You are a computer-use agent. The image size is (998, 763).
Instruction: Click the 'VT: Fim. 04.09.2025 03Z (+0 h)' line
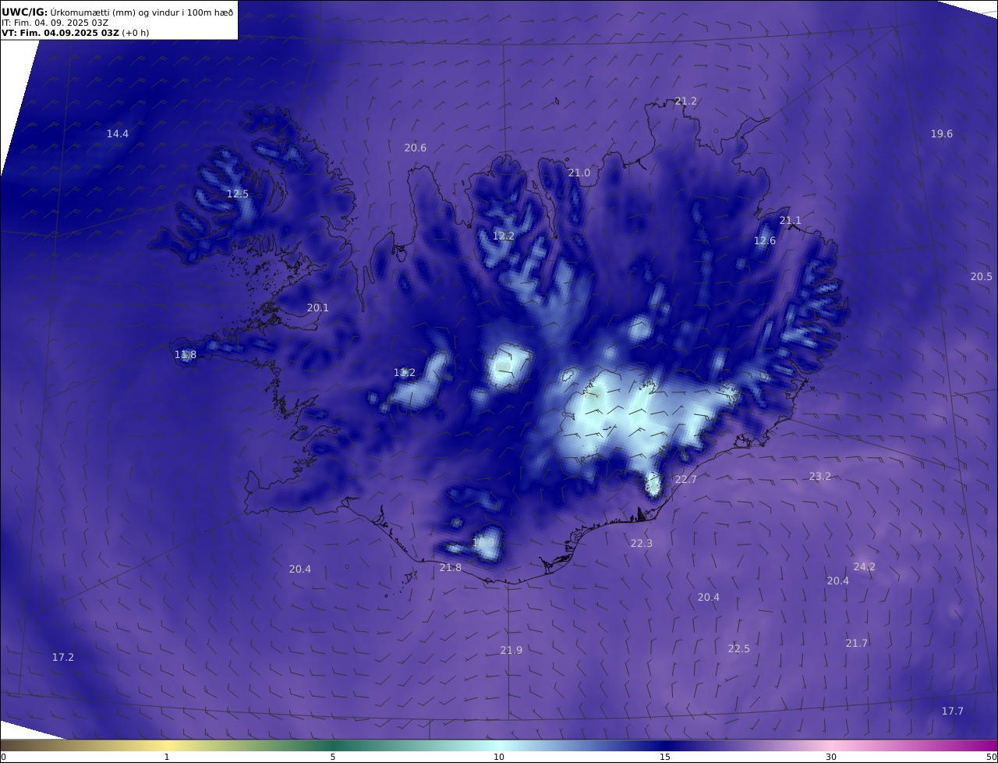pyautogui.click(x=75, y=33)
